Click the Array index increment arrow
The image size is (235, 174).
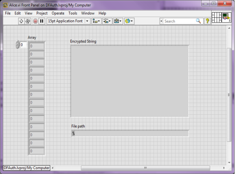coord(18,43)
